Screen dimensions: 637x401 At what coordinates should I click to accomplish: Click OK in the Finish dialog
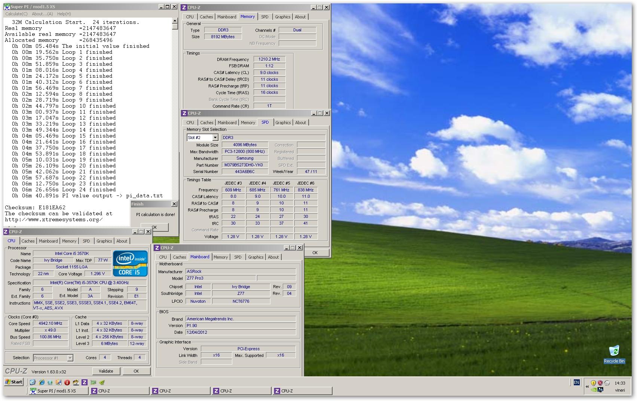154,227
